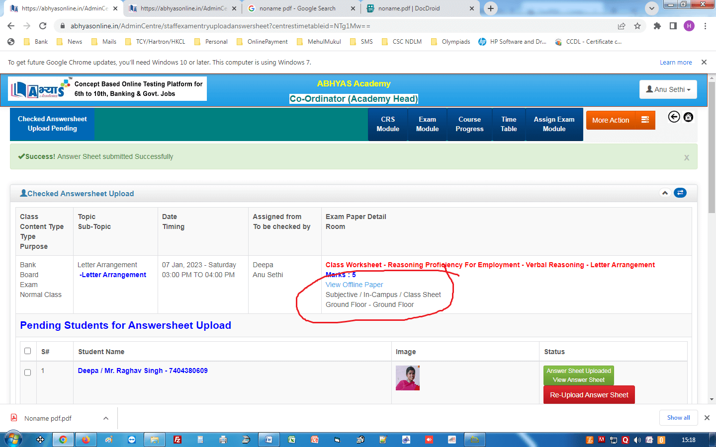Click the home circle icon
Viewport: 716px width, 447px height.
[688, 117]
